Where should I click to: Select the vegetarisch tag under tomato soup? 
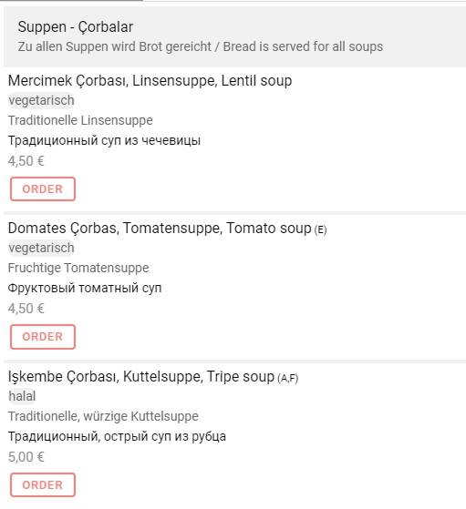point(41,248)
